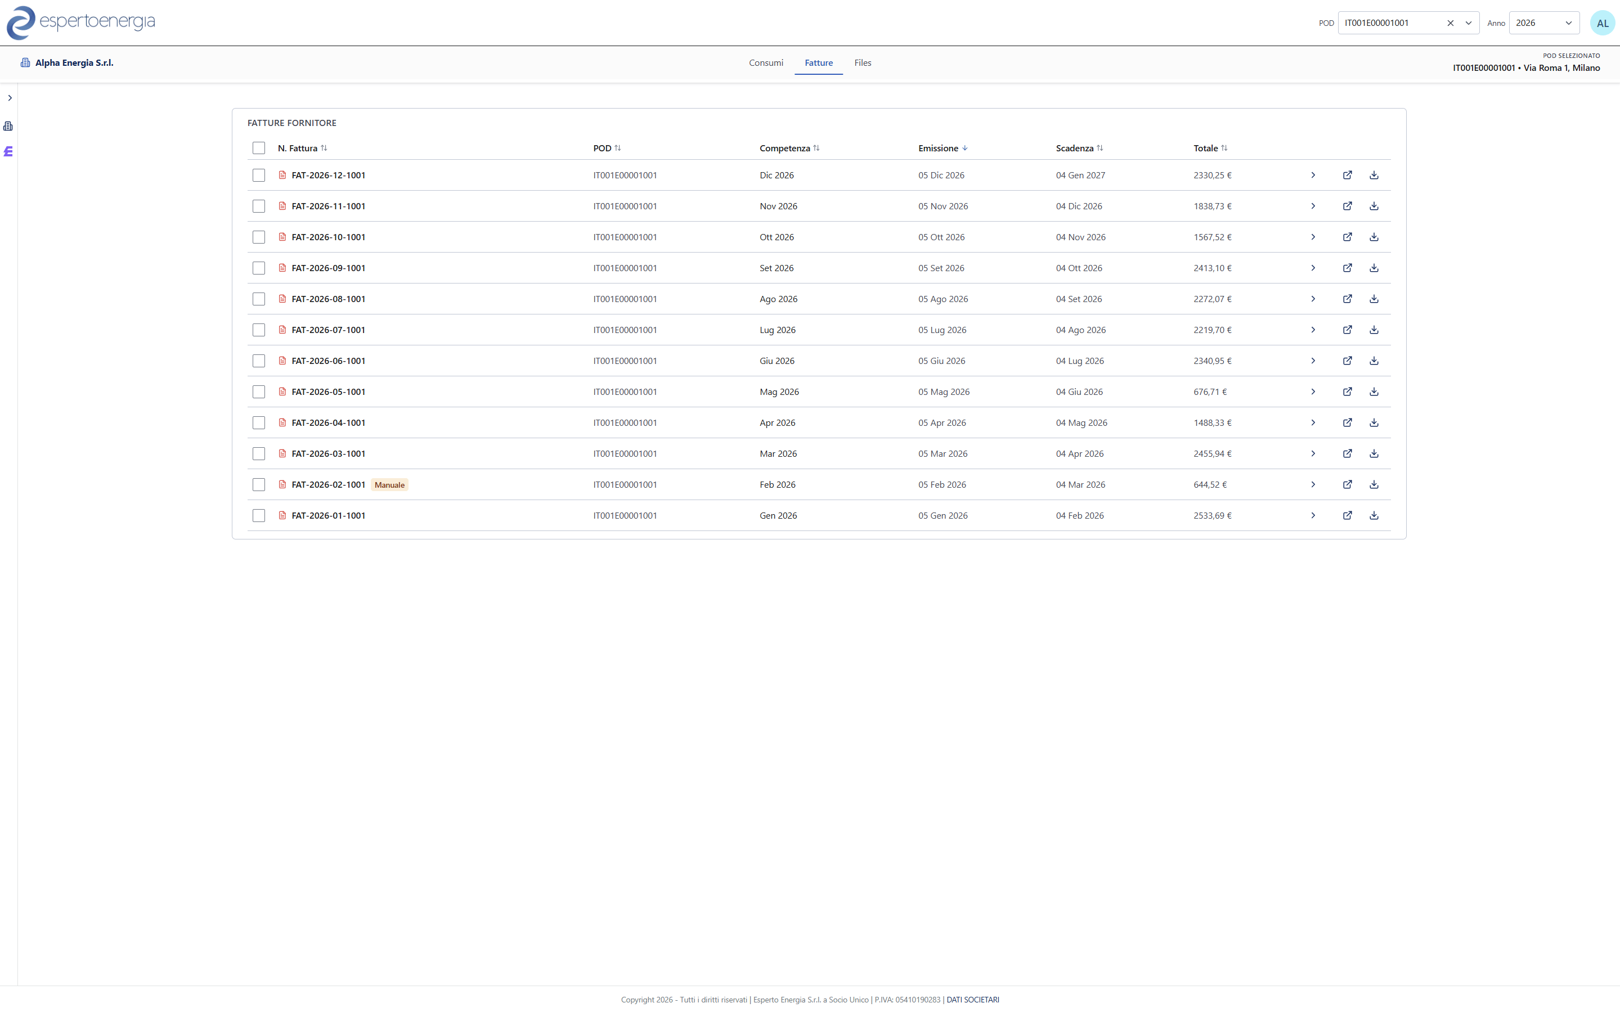Download invoice FAT-2026-12-1001
Viewport: 1620px width, 1012px height.
coord(1374,176)
